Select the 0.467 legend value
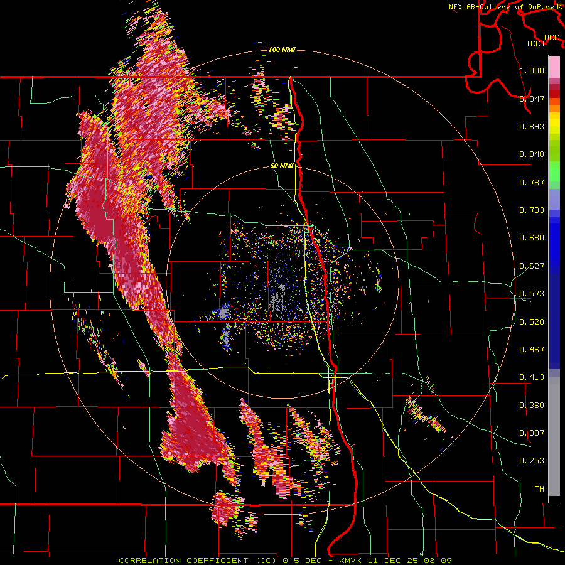The image size is (565, 565). point(532,350)
